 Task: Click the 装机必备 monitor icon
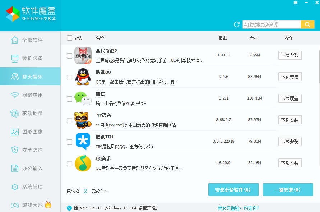15,59
